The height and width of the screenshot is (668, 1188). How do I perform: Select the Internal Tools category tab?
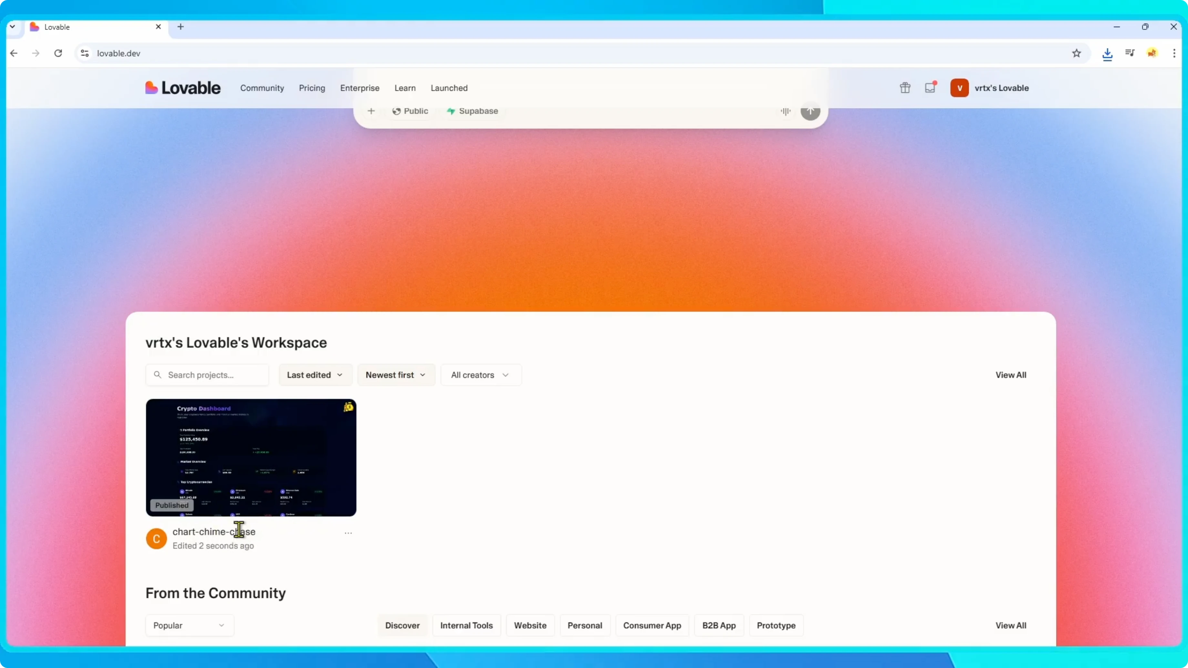coord(466,625)
